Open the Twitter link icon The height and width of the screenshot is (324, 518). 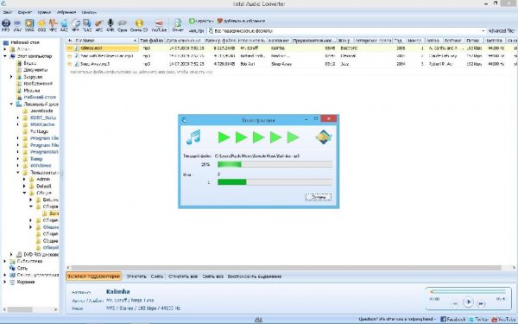[x=471, y=320]
